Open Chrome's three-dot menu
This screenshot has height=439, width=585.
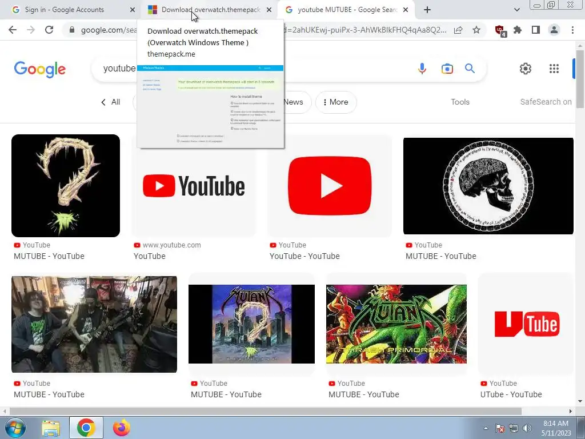tap(572, 30)
